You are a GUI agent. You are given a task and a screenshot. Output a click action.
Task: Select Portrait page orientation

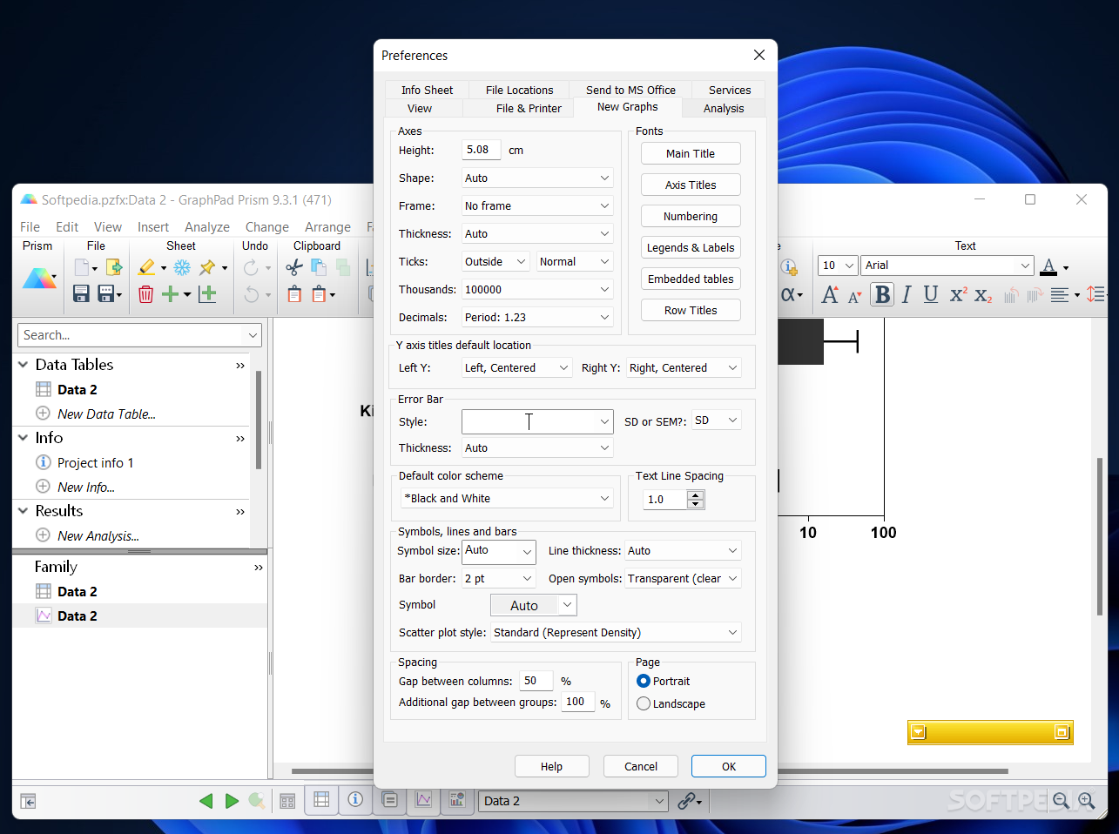[x=644, y=681]
